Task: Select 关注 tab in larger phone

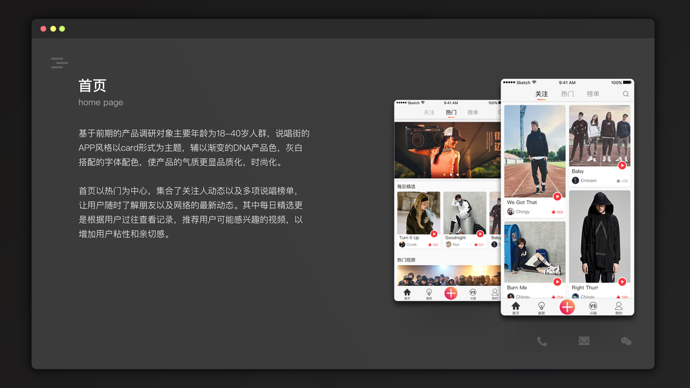Action: 541,94
